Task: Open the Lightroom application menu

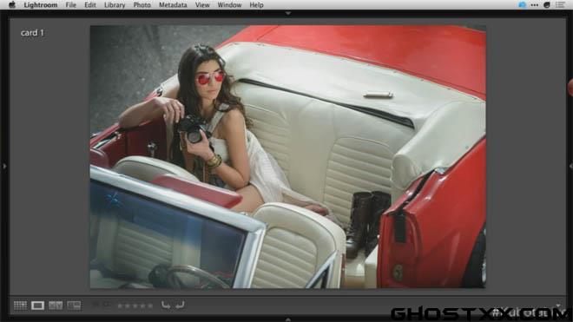Action: point(41,4)
